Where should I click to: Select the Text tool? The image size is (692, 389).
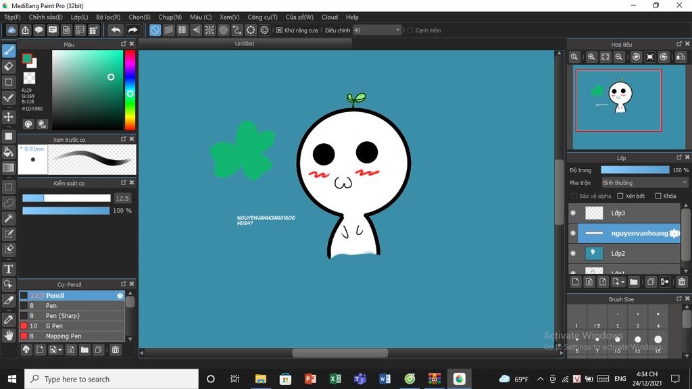click(9, 269)
